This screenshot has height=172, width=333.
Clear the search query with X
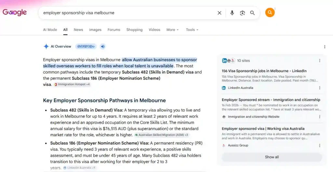point(220,13)
